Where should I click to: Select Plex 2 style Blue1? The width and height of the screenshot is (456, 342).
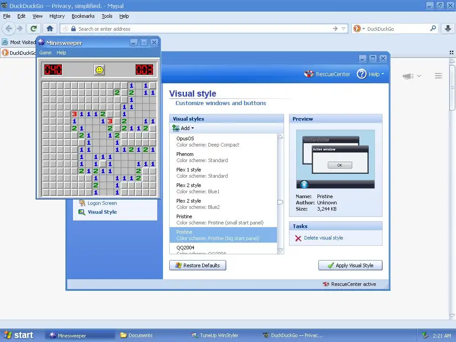pyautogui.click(x=224, y=188)
